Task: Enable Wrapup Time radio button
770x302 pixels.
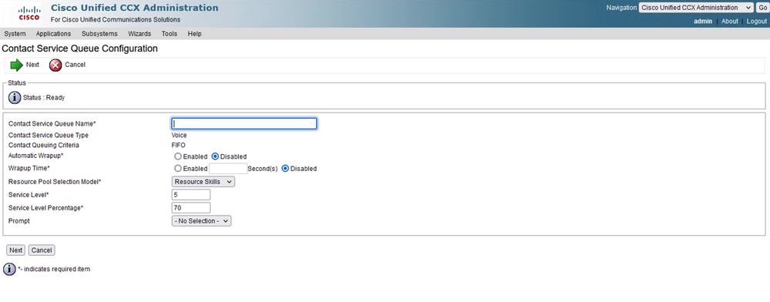Action: pos(178,169)
